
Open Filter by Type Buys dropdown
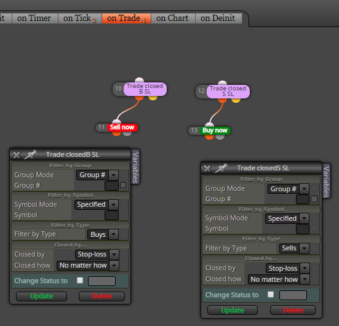tap(103, 234)
